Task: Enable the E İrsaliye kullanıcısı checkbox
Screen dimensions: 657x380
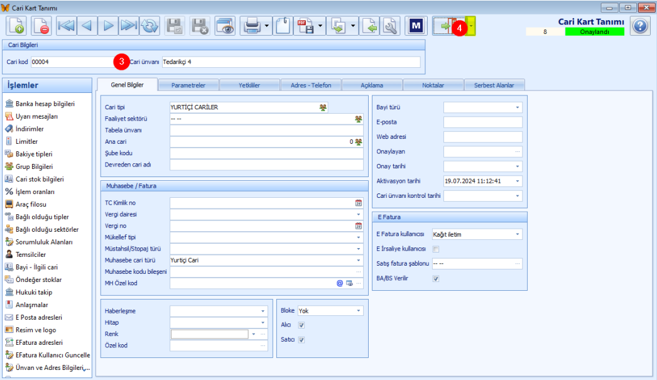Action: pyautogui.click(x=436, y=249)
